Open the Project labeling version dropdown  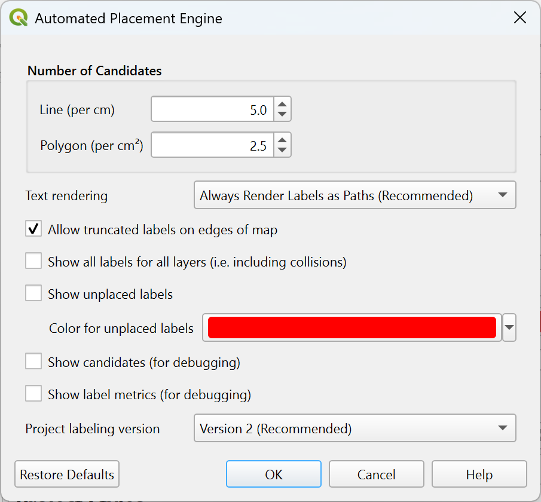pyautogui.click(x=355, y=428)
